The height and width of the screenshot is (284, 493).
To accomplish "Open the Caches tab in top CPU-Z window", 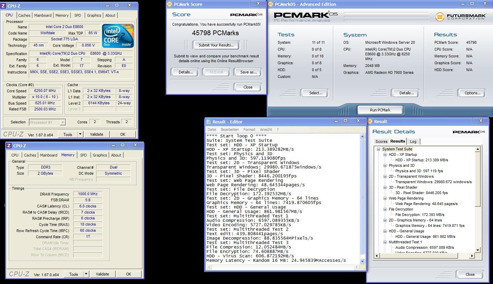I will (24, 15).
